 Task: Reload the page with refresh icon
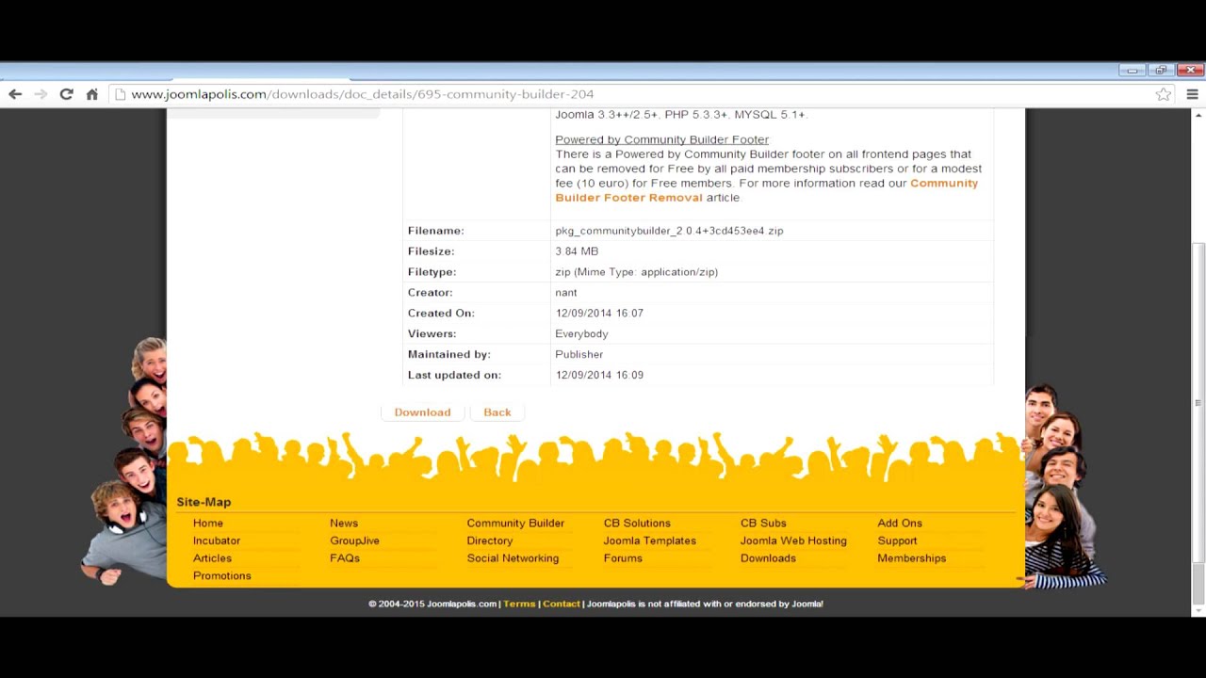(66, 94)
